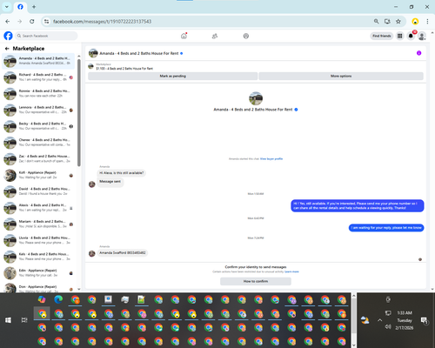Screen dimensions: 435x348
Task: Open the Windows notification center
Action: (425, 320)
